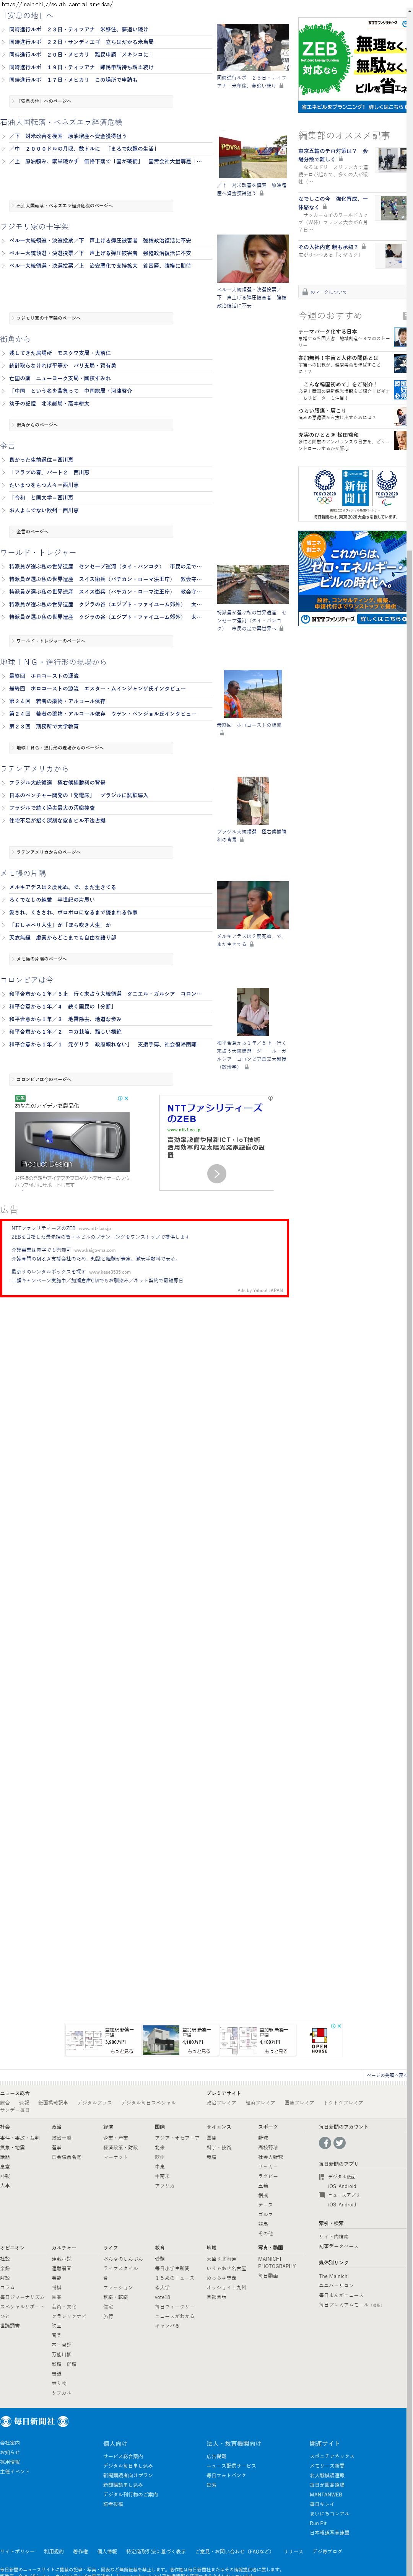Open ろくでなしの純愛 半世紀の片思い
The height and width of the screenshot is (2576, 413).
pos(52,899)
